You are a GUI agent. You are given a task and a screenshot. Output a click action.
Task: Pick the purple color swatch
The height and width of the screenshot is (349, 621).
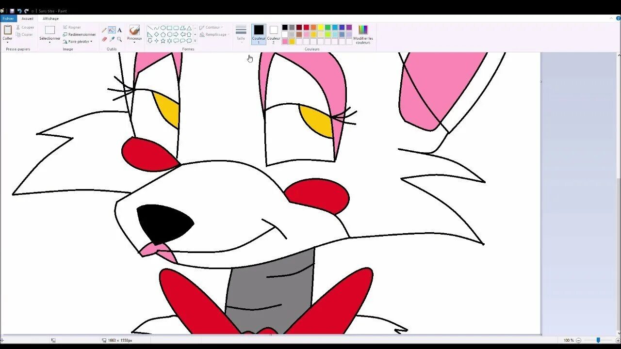point(349,27)
